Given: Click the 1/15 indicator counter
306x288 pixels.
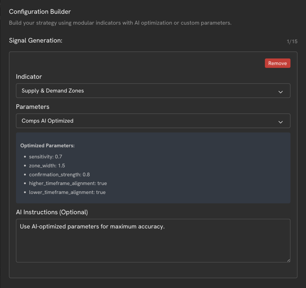Looking at the screenshot, I should click(292, 41).
